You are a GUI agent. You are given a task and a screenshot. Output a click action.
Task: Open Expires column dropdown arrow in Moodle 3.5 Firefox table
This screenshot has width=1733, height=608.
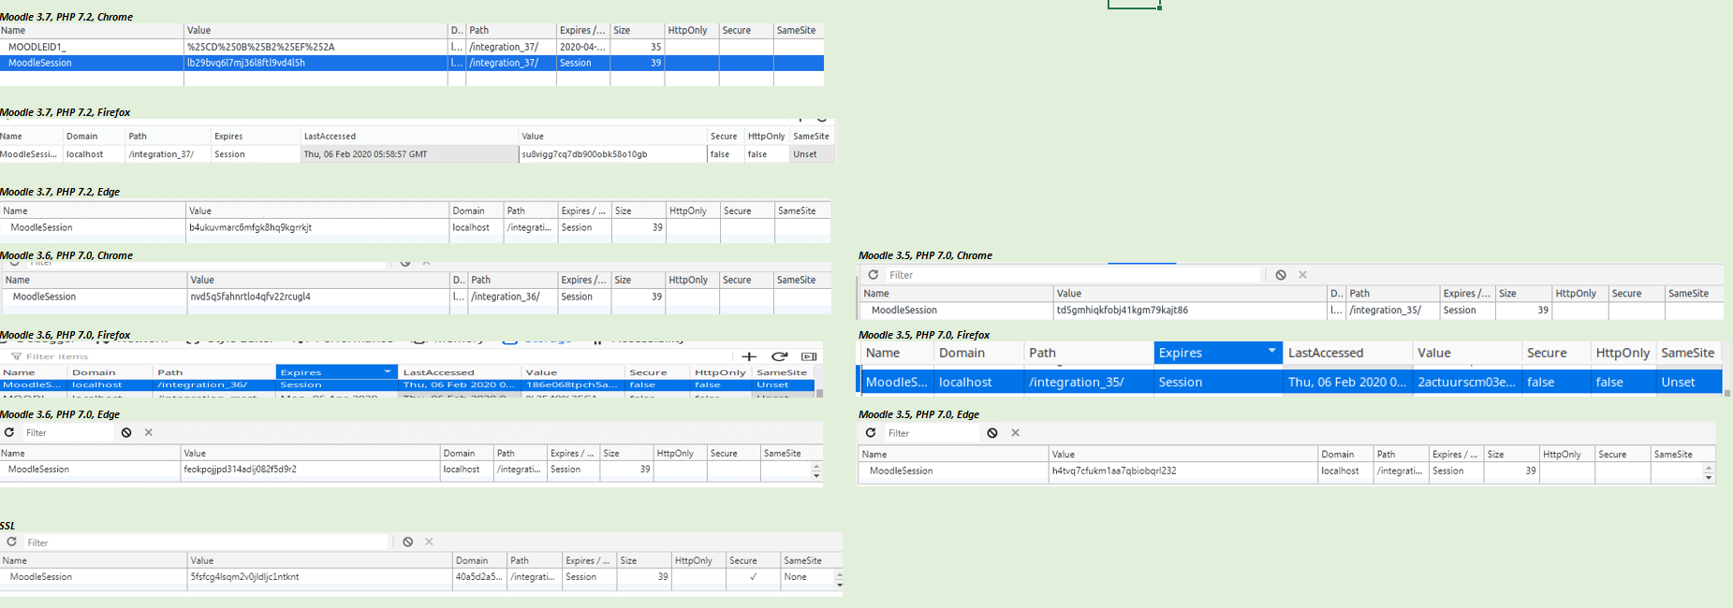pos(1271,352)
